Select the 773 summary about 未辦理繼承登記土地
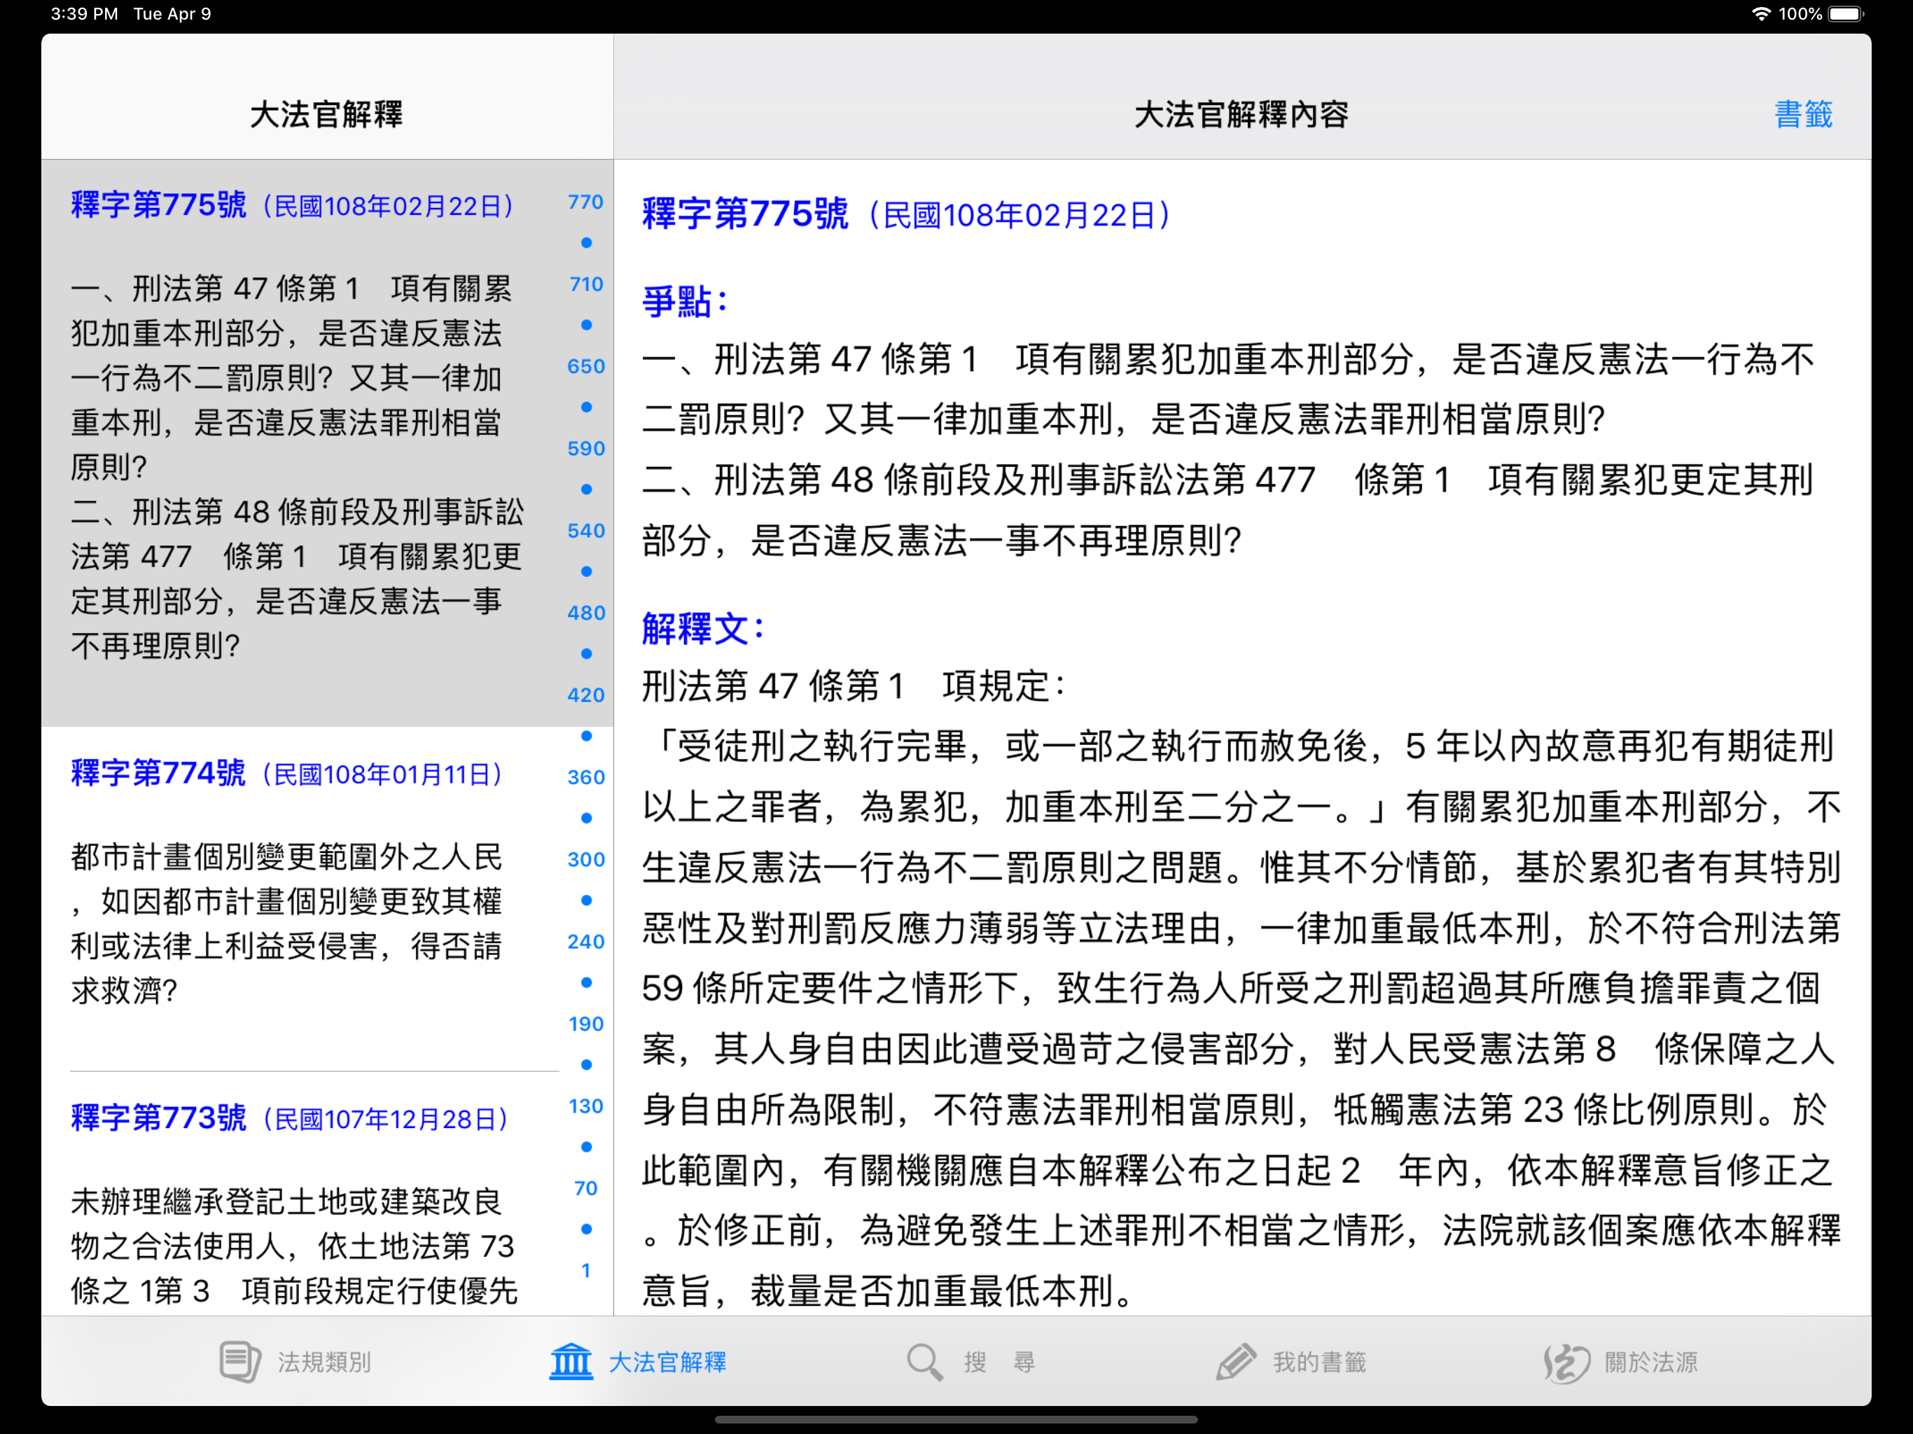The width and height of the screenshot is (1913, 1434). tap(294, 1246)
